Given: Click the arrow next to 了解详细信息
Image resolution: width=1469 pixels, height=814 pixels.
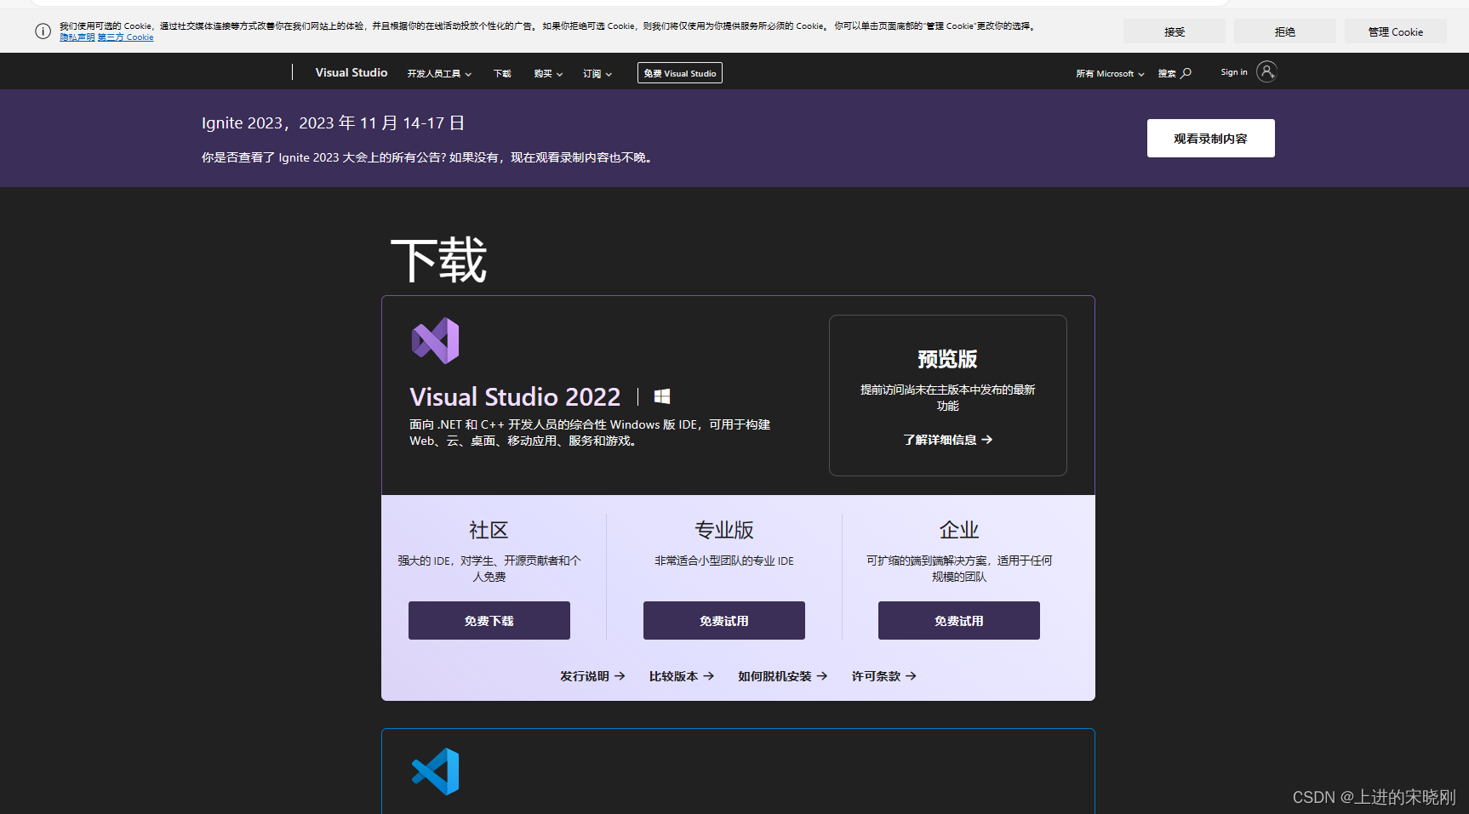Looking at the screenshot, I should coord(987,440).
